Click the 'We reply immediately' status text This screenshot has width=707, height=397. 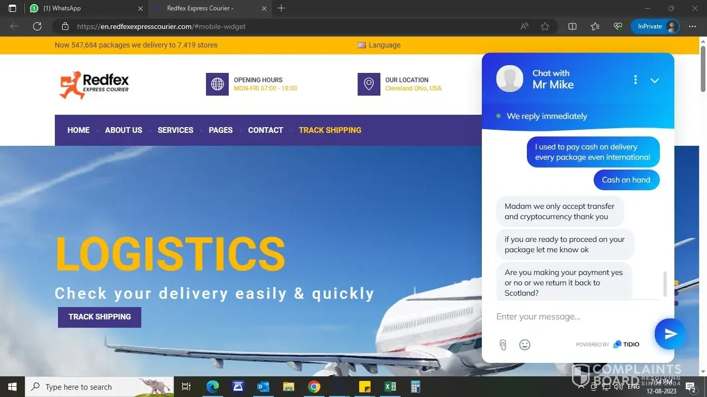coord(547,116)
